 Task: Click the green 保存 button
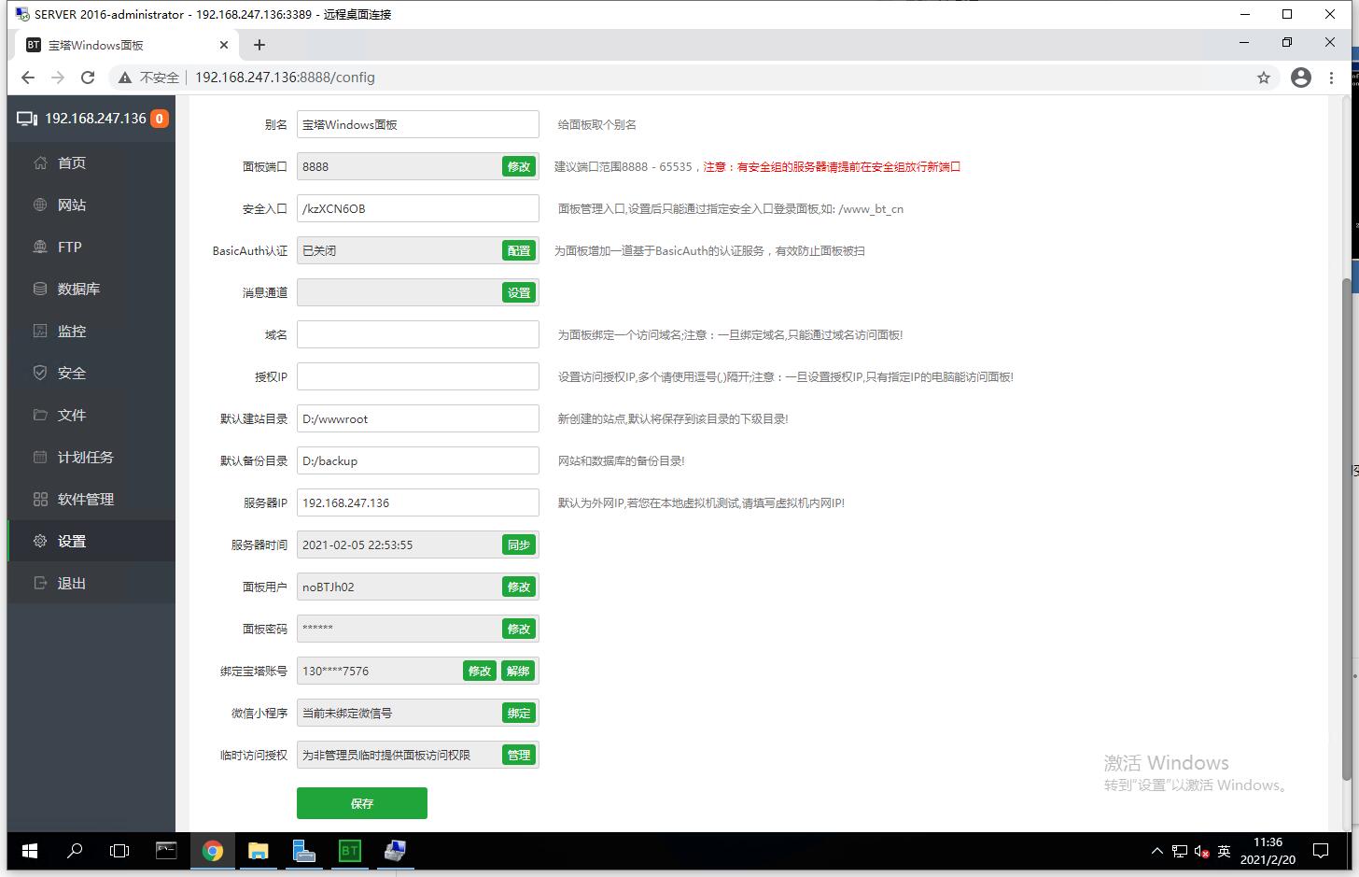coord(362,803)
